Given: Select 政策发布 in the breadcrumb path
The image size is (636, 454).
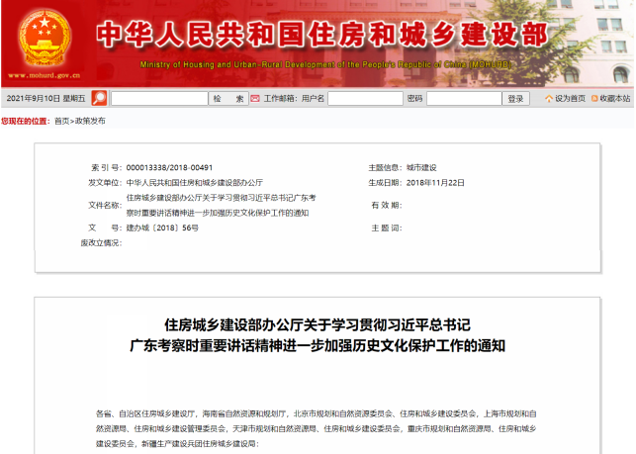Looking at the screenshot, I should tap(90, 121).
